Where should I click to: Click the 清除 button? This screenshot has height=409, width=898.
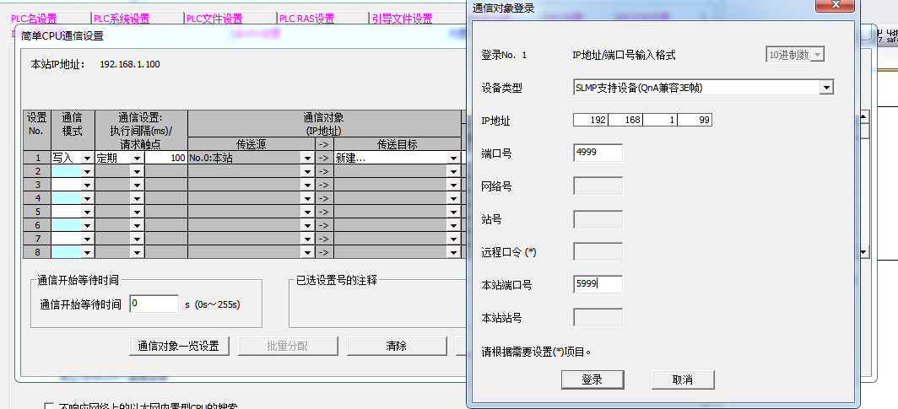coord(396,346)
